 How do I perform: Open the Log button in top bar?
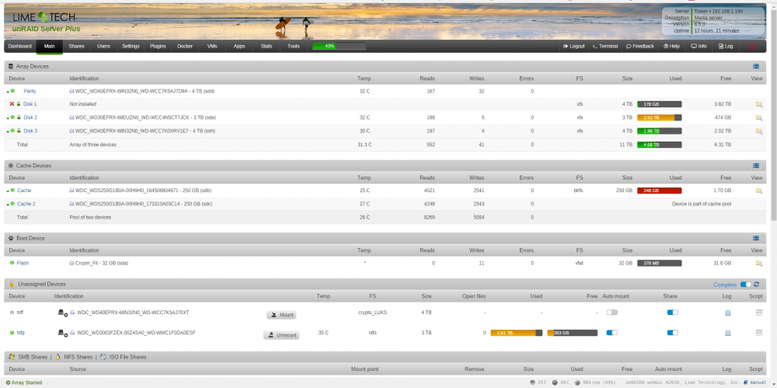coord(726,46)
